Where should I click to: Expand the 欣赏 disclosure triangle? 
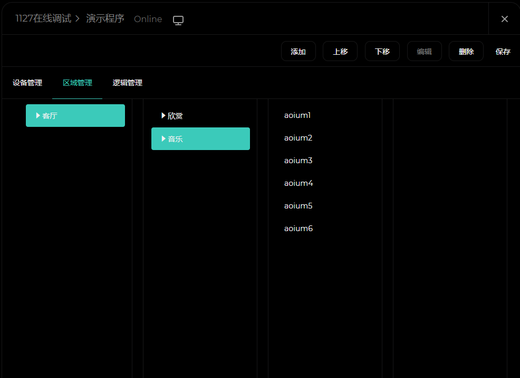(x=163, y=115)
